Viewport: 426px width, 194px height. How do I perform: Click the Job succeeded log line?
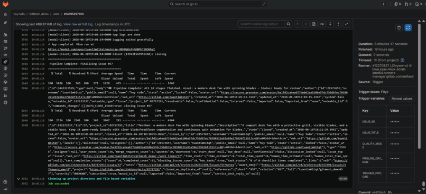click(x=59, y=183)
